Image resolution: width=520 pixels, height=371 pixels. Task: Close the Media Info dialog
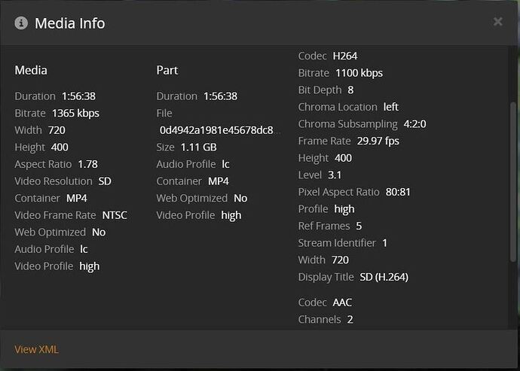(497, 22)
